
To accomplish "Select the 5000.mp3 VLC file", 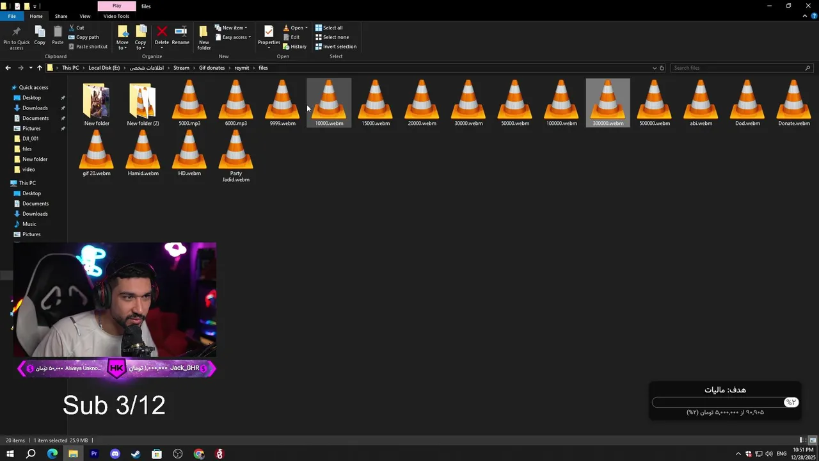I will [189, 102].
